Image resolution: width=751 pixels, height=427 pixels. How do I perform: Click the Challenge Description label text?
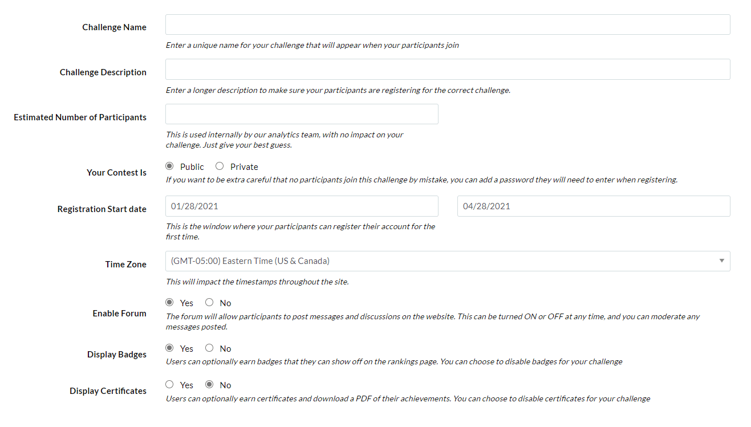pyautogui.click(x=103, y=72)
